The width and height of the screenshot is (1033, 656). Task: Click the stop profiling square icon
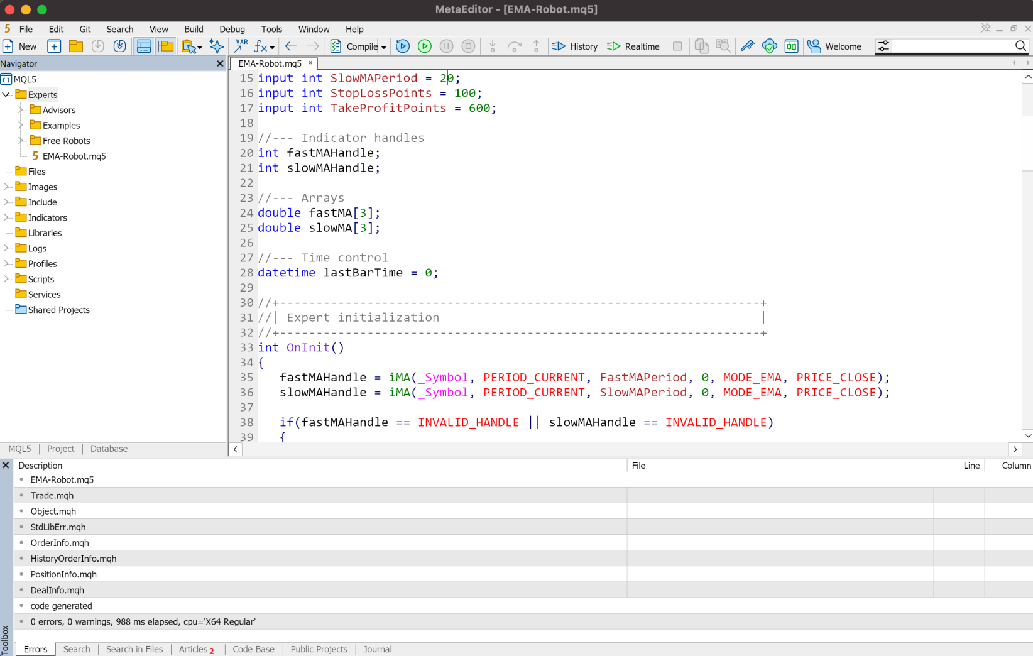coord(677,46)
